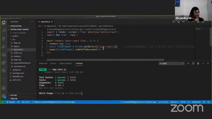Click 'App.test.js' in the breadcrumb

[x=51, y=26]
